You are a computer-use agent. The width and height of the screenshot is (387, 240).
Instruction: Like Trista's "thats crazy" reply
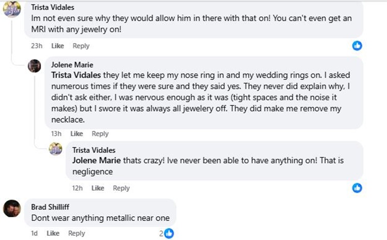tap(98, 188)
